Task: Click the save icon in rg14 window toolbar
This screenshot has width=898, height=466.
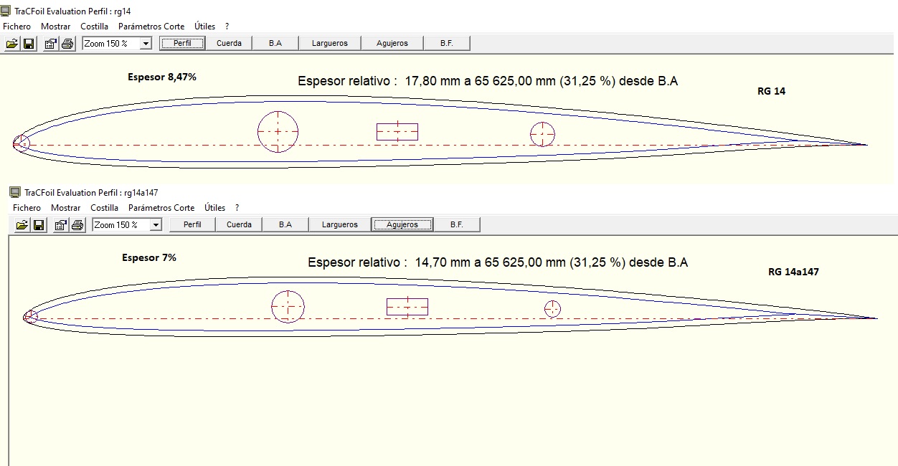Action: (x=29, y=44)
